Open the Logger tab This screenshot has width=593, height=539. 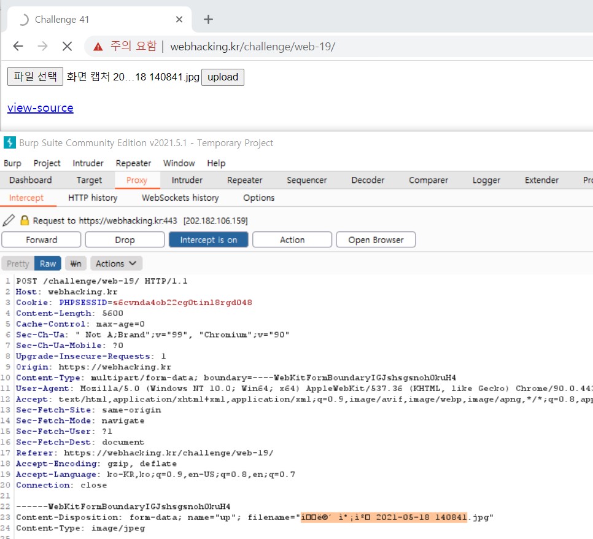(x=486, y=180)
